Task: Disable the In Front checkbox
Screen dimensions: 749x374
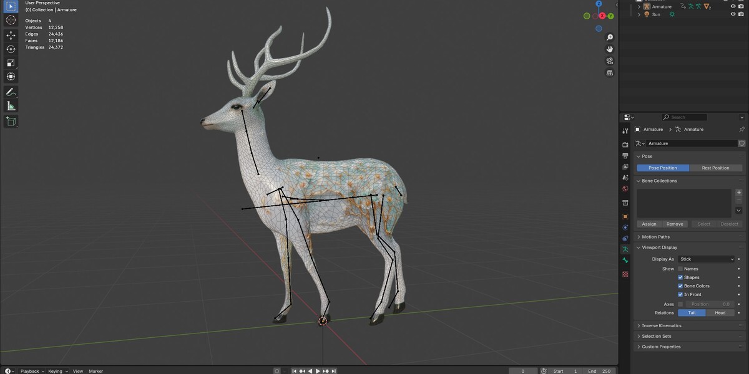Action: [x=680, y=294]
